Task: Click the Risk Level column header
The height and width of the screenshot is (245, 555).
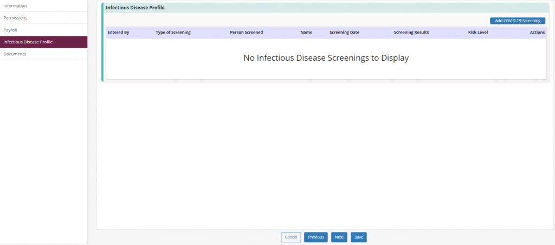Action: (x=478, y=33)
